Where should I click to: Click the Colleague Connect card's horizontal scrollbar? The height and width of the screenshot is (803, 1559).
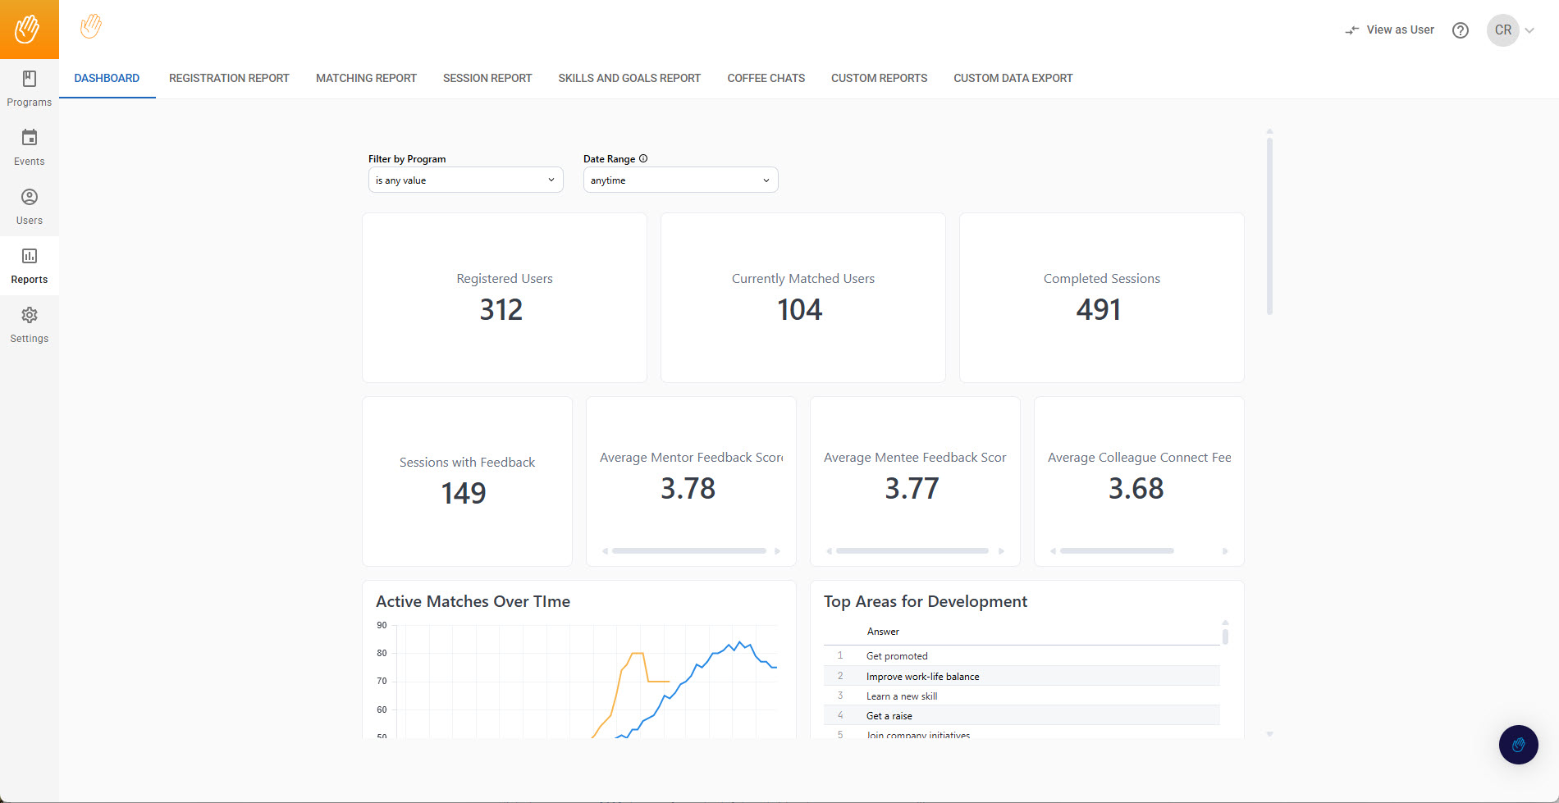coord(1117,551)
